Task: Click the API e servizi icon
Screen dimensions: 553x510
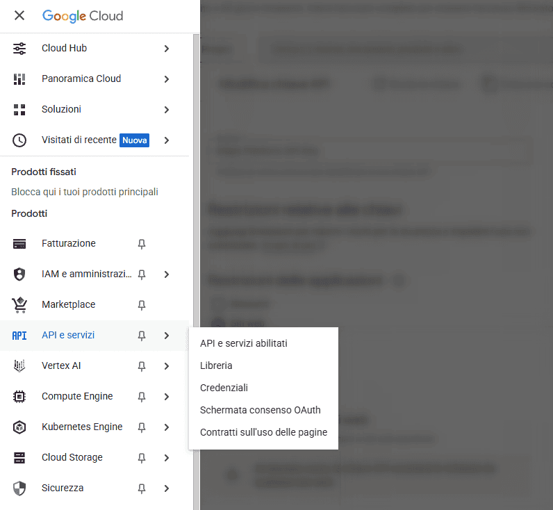Action: 19,336
